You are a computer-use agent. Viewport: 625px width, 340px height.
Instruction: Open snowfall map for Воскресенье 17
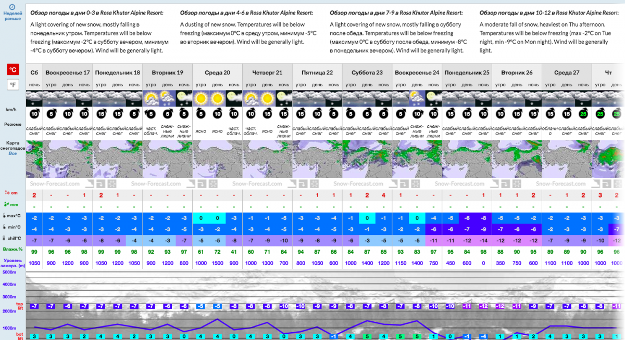coord(68,159)
